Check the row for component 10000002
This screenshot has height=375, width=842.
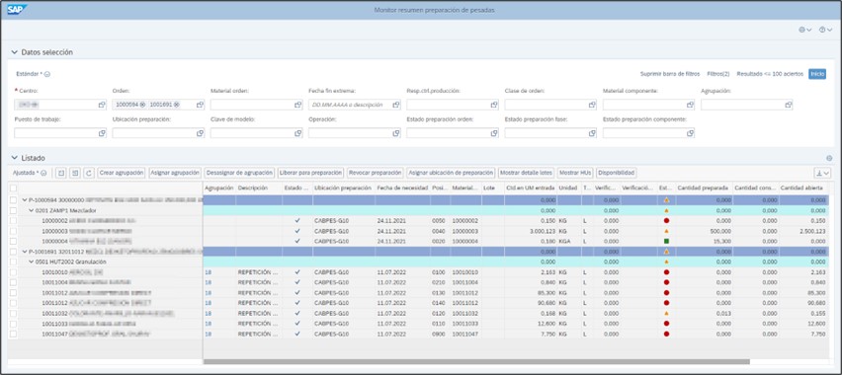coord(14,220)
